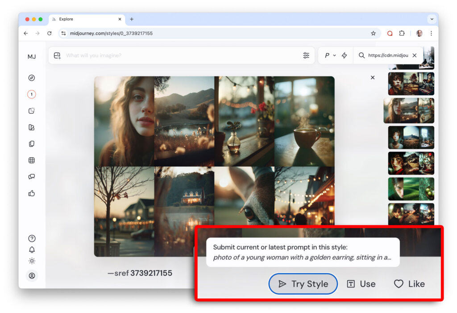Click the Use button
457x313 pixels.
(x=361, y=284)
